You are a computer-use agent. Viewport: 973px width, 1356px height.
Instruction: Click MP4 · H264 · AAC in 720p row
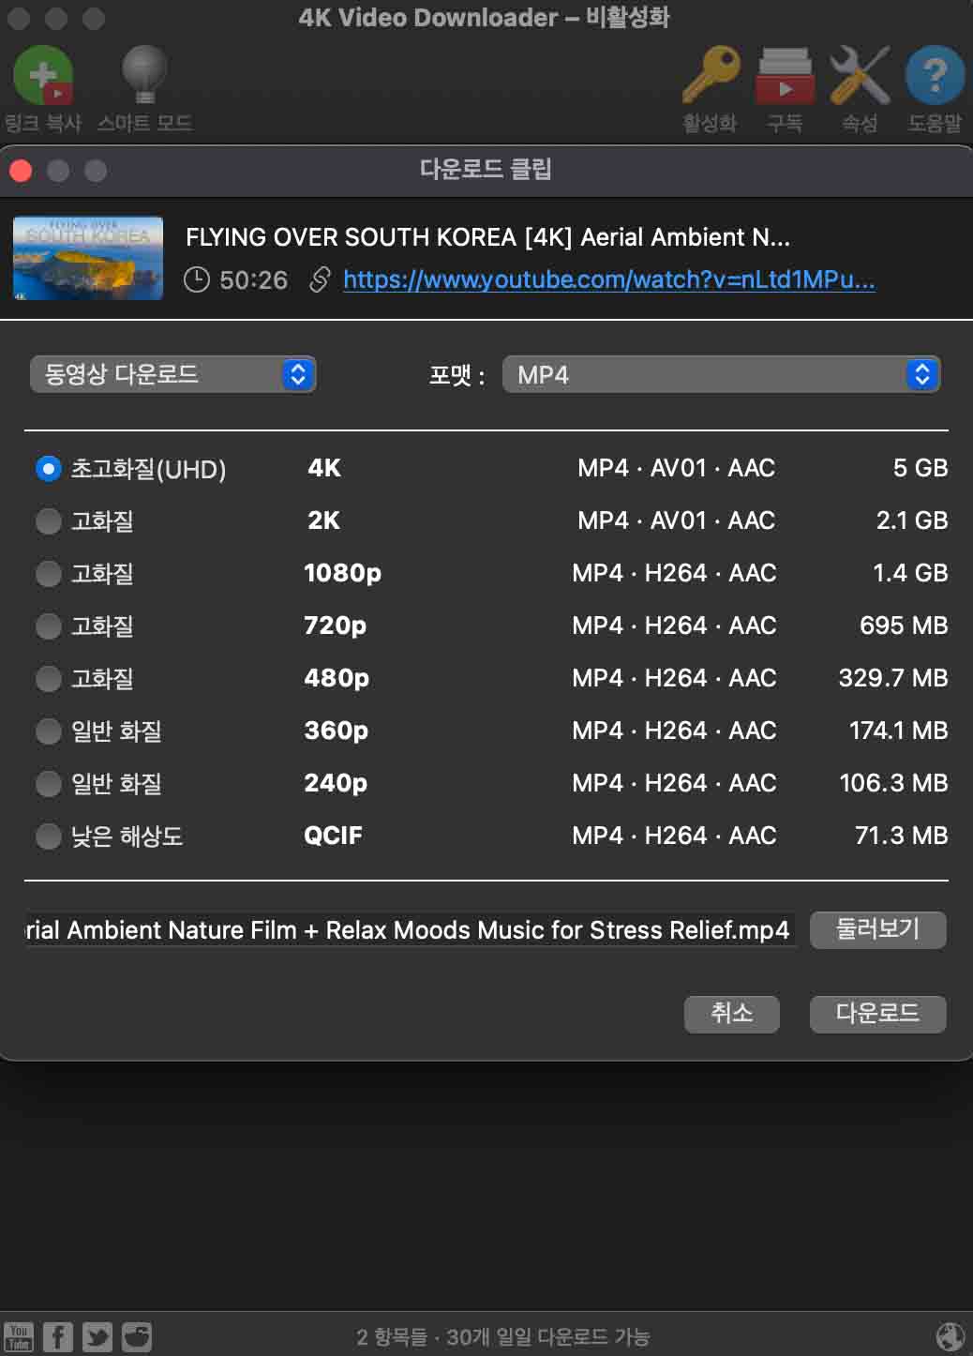674,625
